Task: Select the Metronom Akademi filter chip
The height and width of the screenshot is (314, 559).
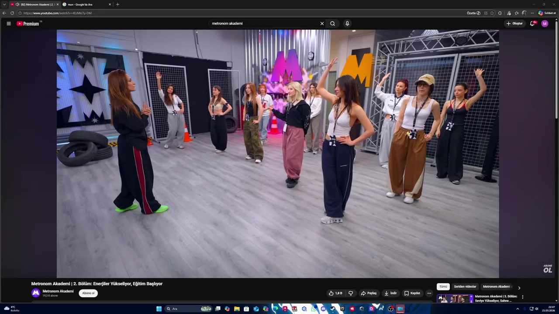Action: point(497,287)
